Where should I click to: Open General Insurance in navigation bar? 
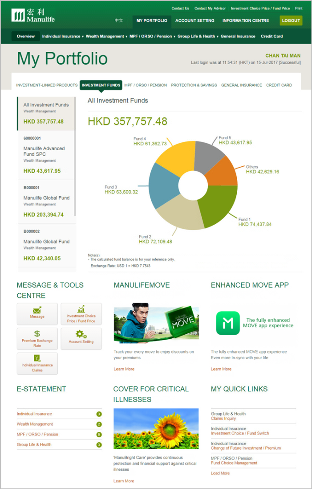pos(238,36)
